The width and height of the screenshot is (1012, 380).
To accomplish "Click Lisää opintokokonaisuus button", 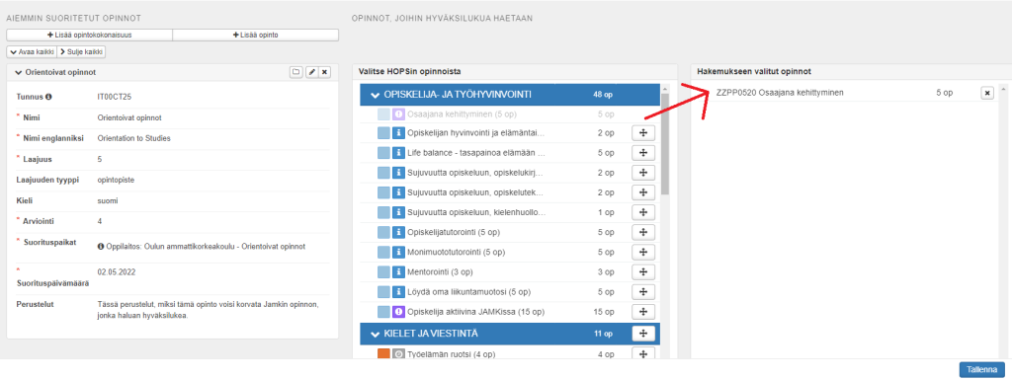I will 90,35.
